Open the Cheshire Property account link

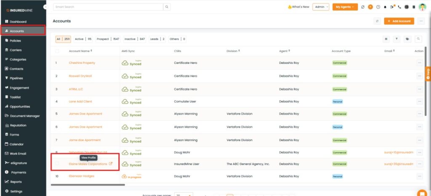[x=82, y=63]
